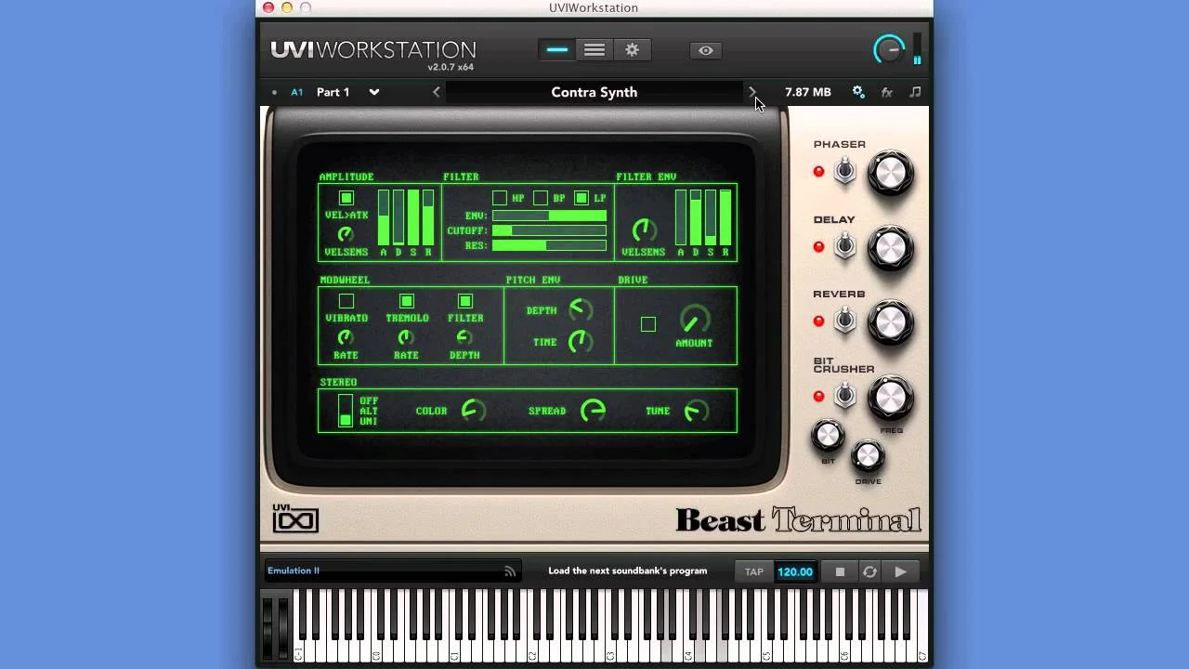Turn the Bit Crusher BIT knob
Viewport: 1189px width, 669px height.
828,435
